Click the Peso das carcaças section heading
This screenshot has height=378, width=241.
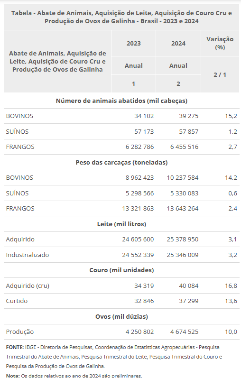pos(121,163)
